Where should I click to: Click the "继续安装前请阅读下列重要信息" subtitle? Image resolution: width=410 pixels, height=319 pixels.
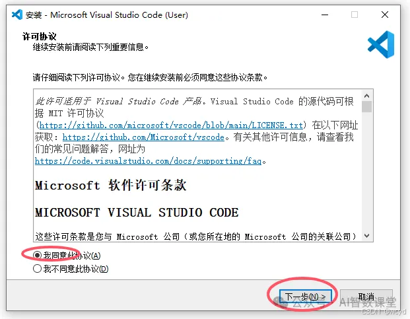tap(90, 47)
